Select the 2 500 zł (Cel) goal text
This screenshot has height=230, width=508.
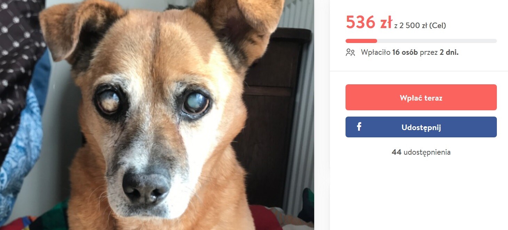(423, 26)
